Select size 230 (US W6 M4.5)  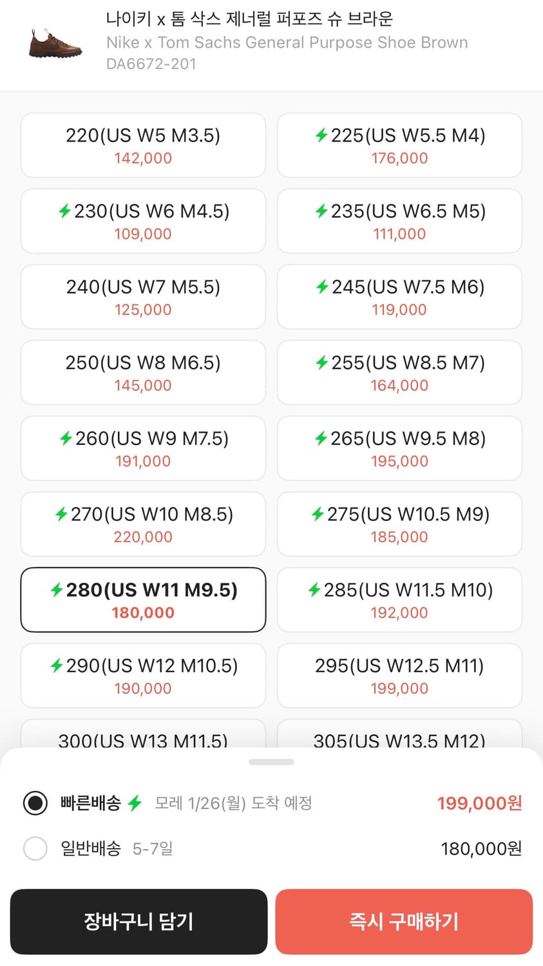(x=143, y=221)
